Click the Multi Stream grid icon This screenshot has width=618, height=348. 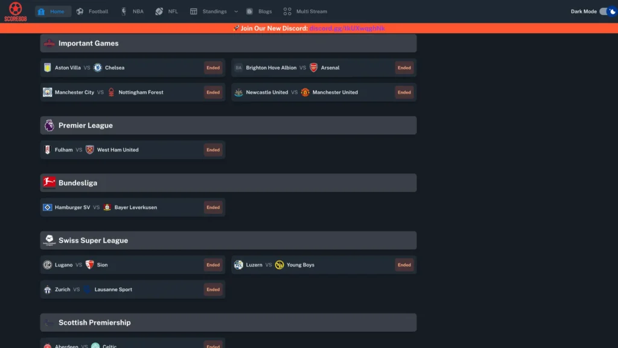tap(287, 11)
